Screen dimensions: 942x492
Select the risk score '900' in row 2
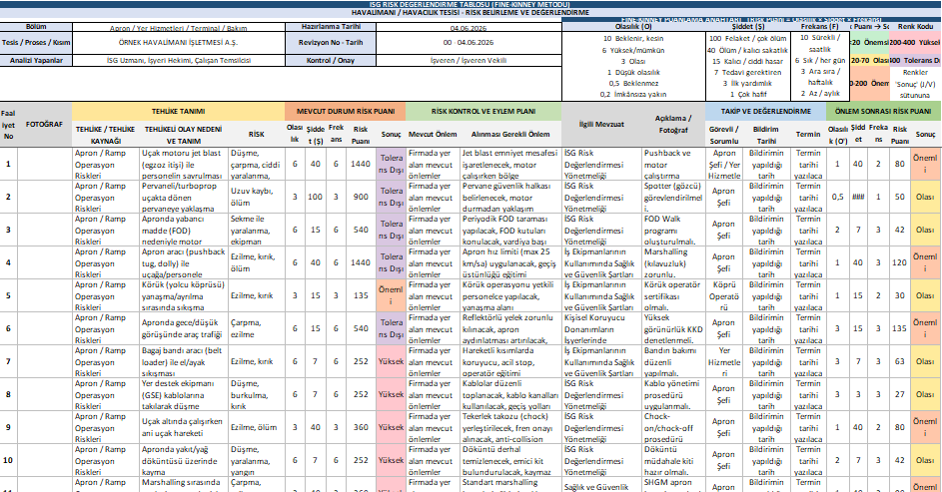point(361,197)
